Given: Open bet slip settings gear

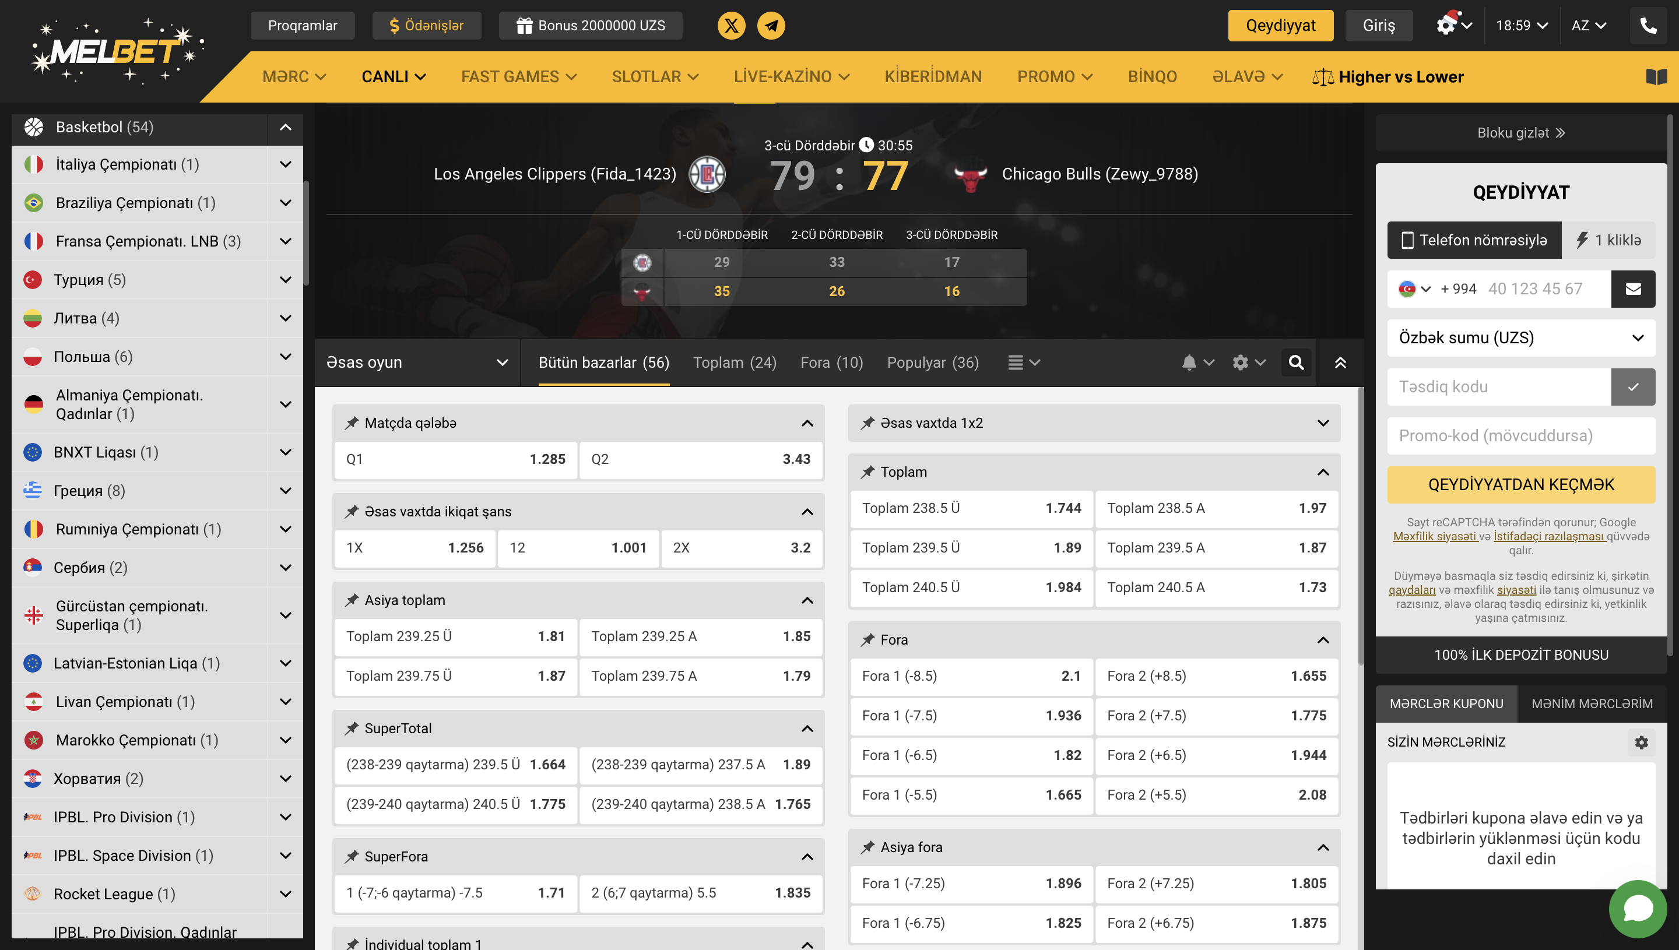Looking at the screenshot, I should click(1641, 742).
